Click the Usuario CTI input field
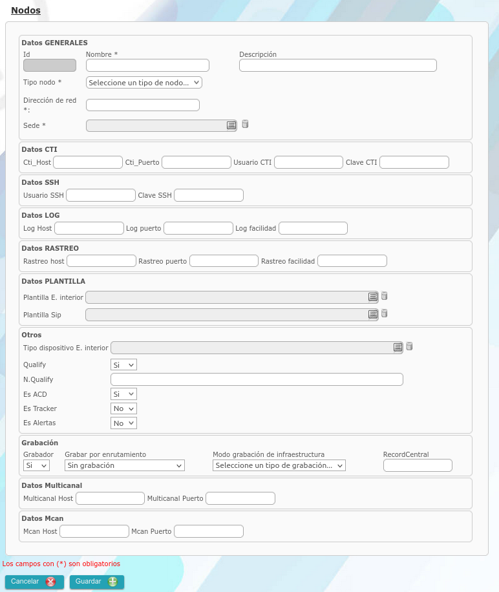The image size is (499, 592). (x=309, y=162)
